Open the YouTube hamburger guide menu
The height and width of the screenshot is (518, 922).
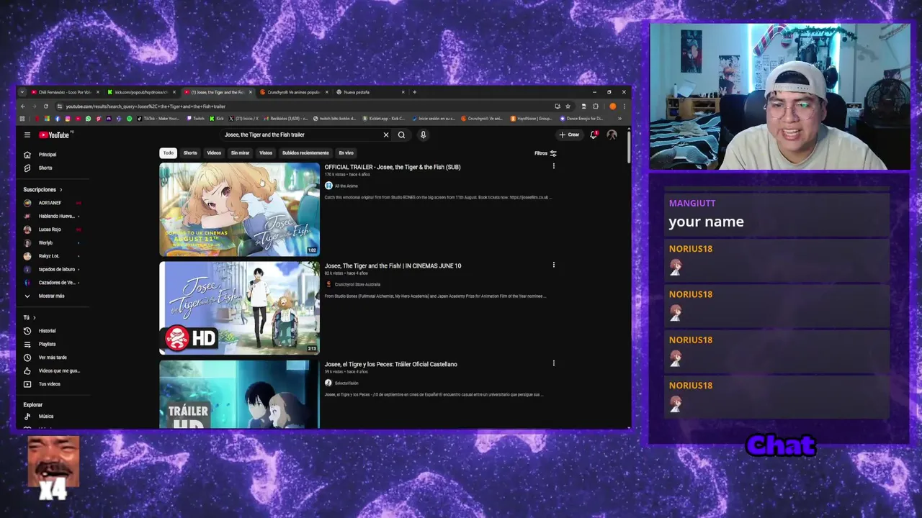click(27, 135)
